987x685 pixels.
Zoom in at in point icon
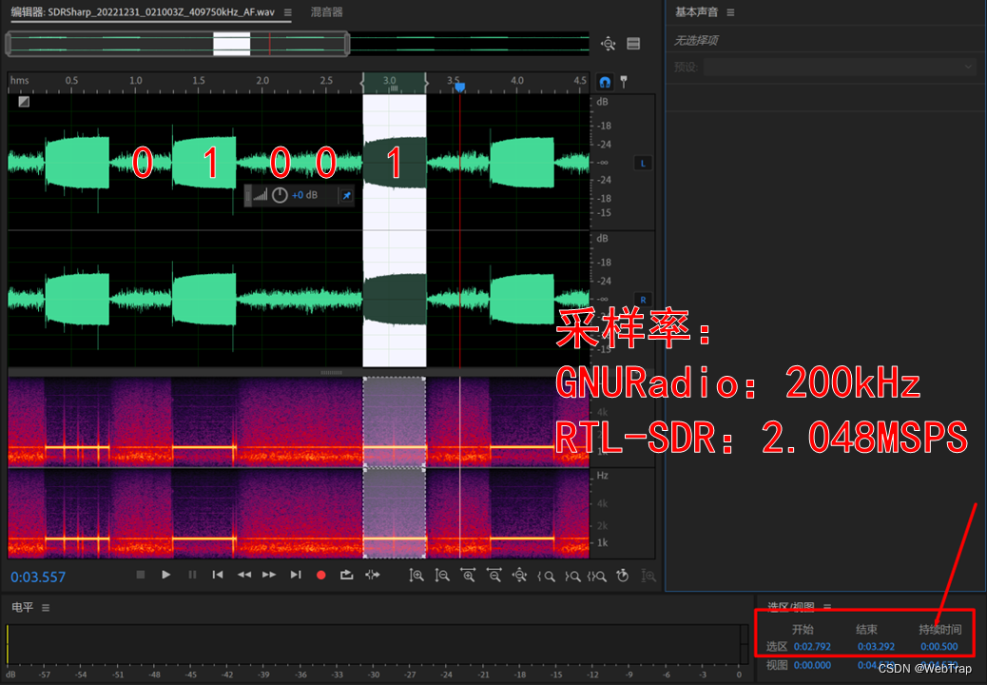pos(546,576)
